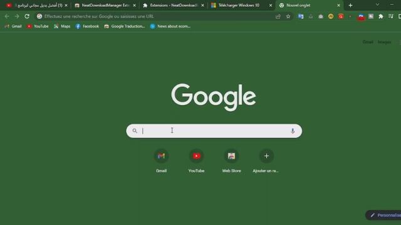Open the Images link at top right
This screenshot has height=225, width=401.
(x=384, y=42)
